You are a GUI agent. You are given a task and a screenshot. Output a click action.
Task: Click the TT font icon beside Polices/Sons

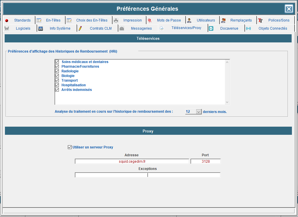(260, 21)
